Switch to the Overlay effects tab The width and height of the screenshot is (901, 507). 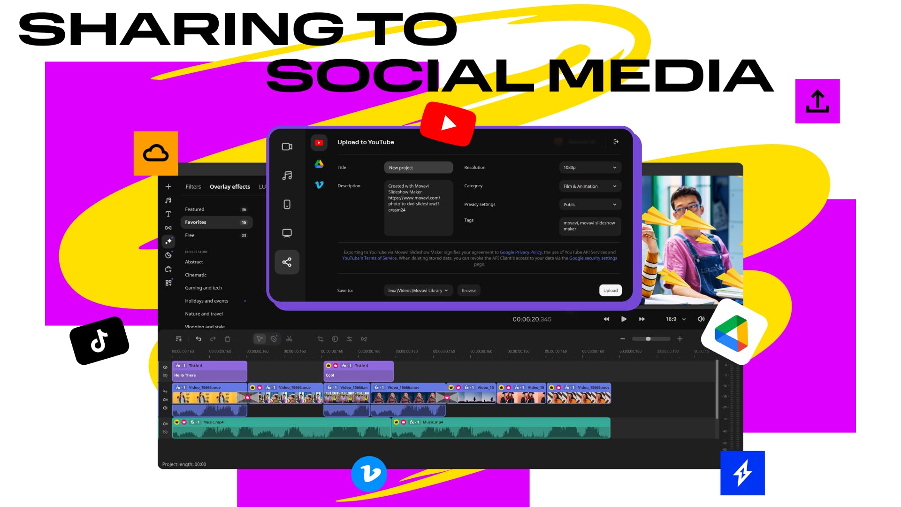230,187
